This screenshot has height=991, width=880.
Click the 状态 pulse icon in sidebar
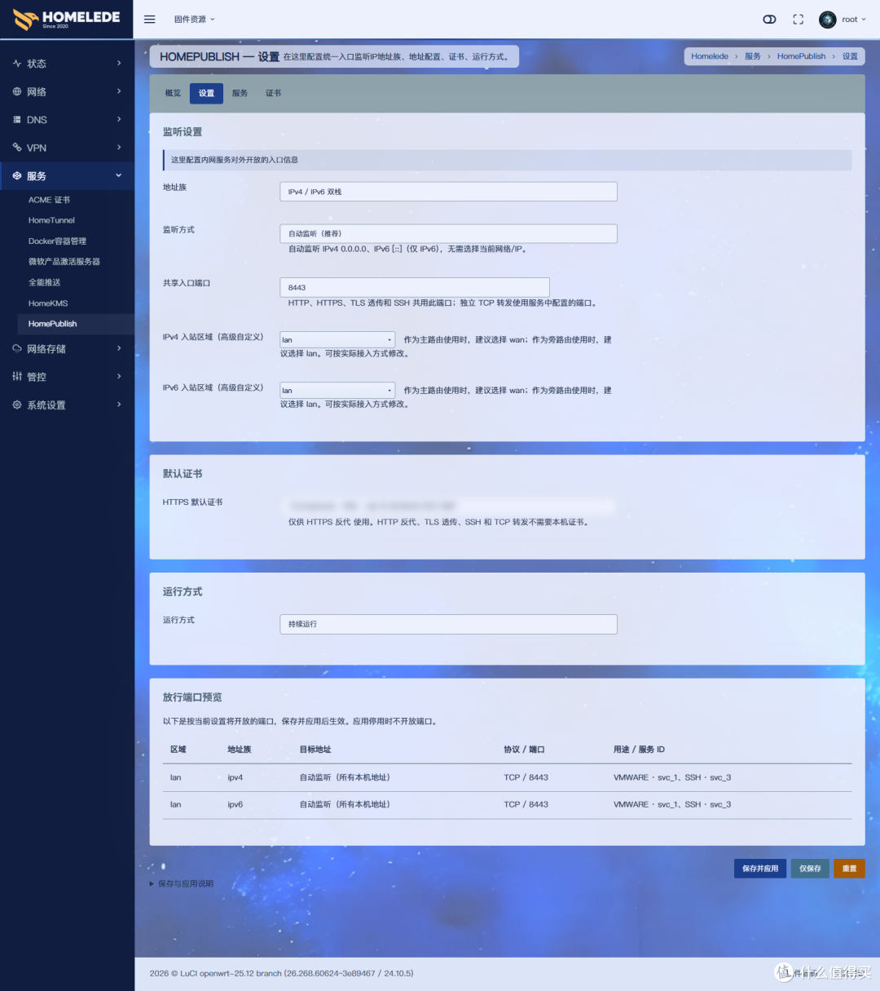tap(17, 64)
